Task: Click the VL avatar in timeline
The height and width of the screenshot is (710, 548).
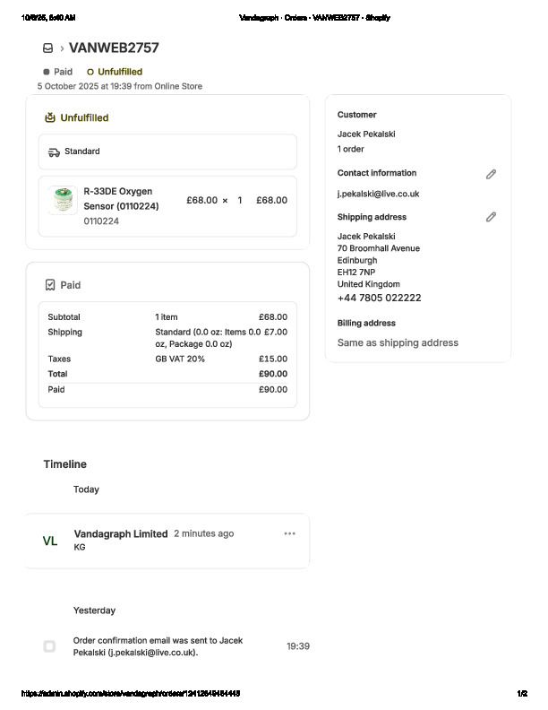Action: [x=50, y=541]
